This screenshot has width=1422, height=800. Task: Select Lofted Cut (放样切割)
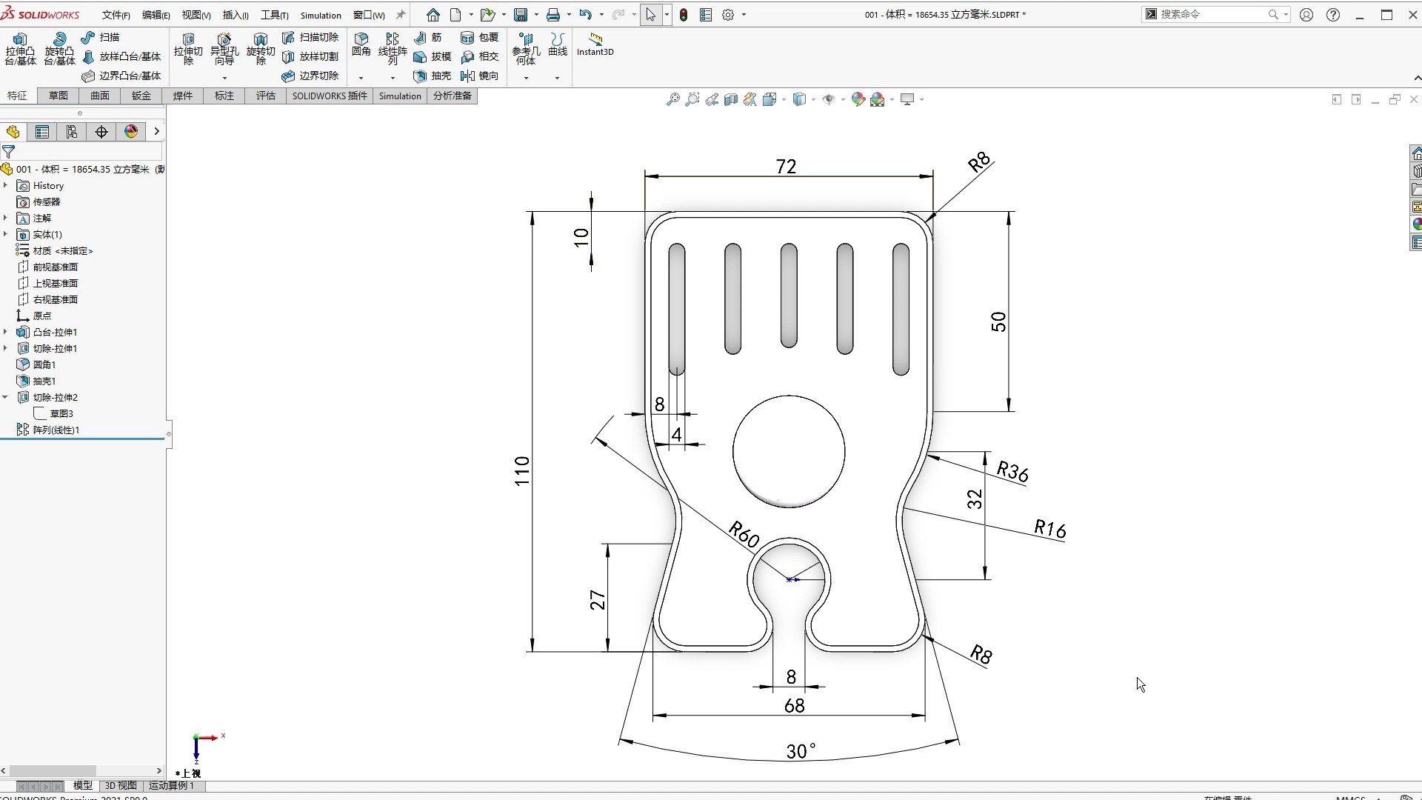pyautogui.click(x=310, y=56)
